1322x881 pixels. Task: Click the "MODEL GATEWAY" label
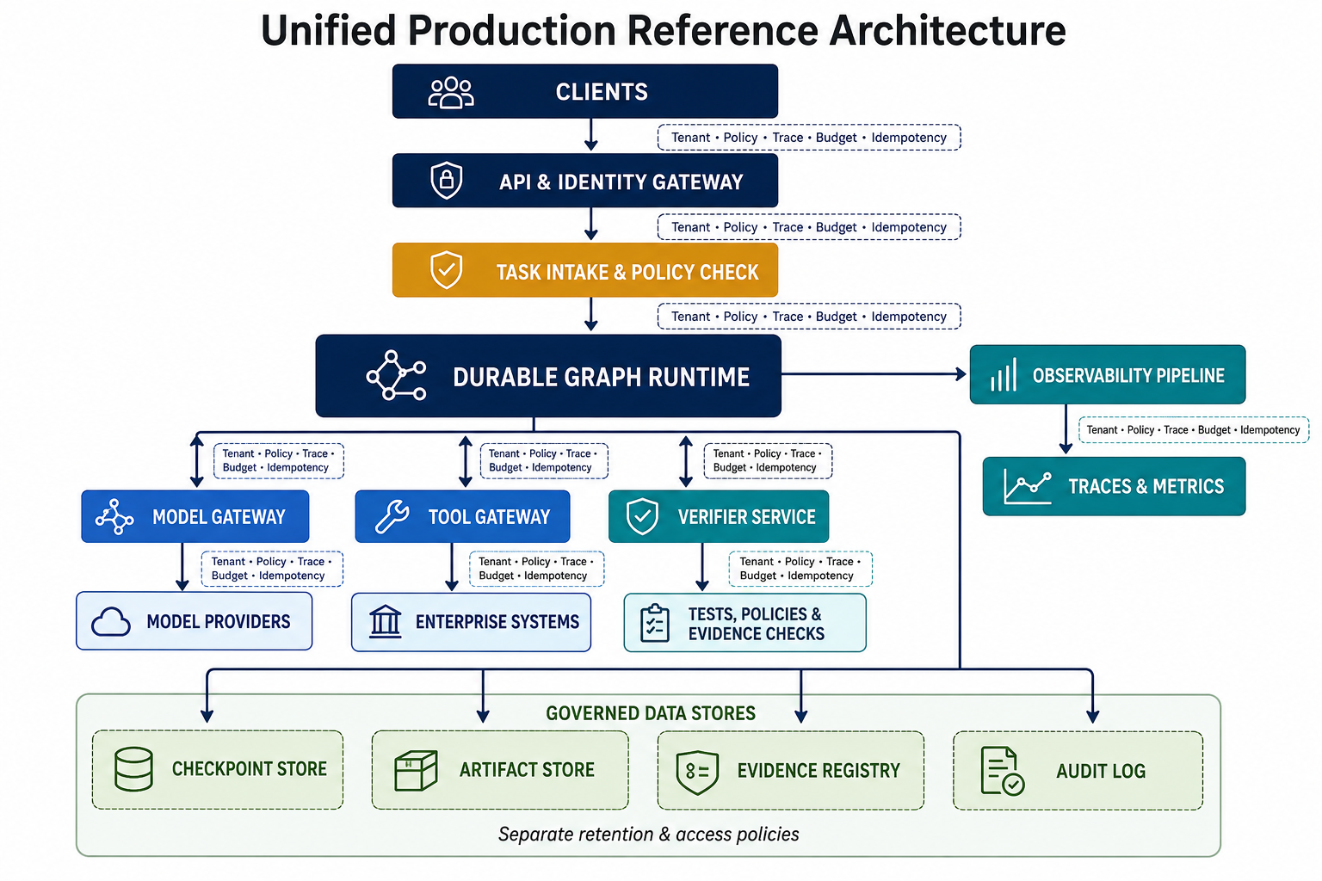[219, 517]
